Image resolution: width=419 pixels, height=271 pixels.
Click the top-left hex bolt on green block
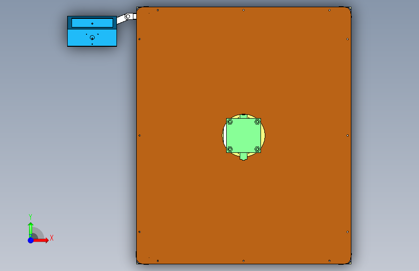[230, 122]
